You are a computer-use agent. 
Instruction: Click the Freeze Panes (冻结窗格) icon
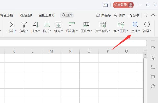coord(103,25)
